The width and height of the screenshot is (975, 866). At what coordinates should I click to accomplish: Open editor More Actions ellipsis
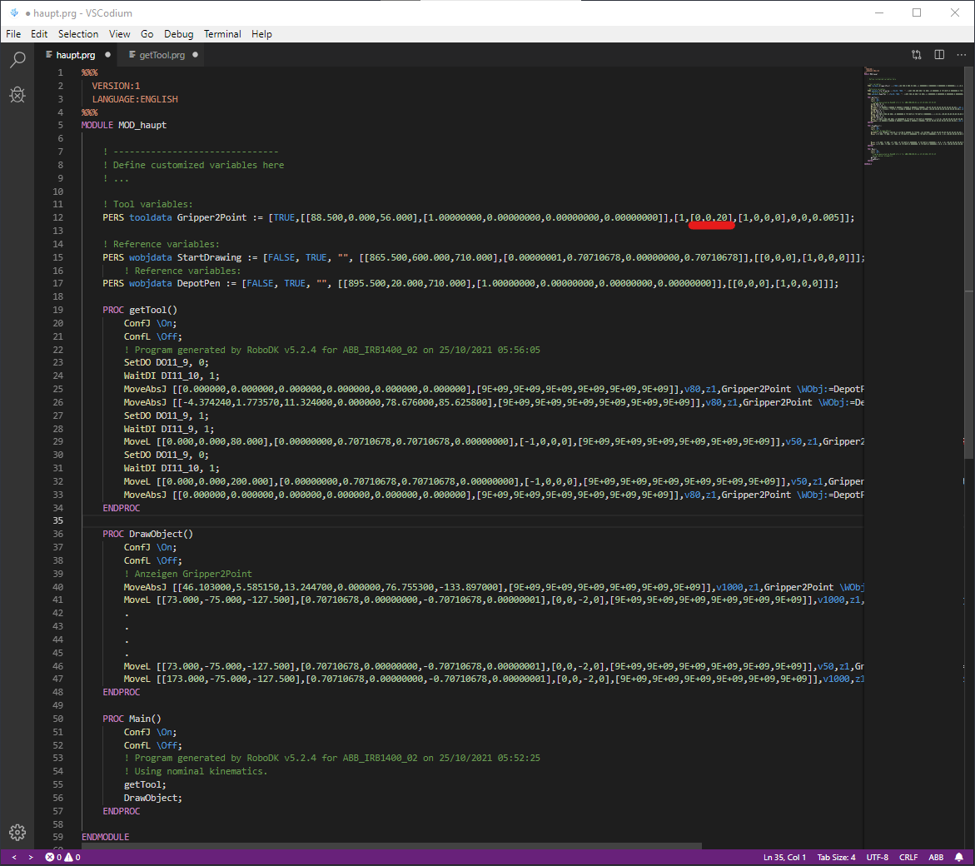click(x=961, y=55)
